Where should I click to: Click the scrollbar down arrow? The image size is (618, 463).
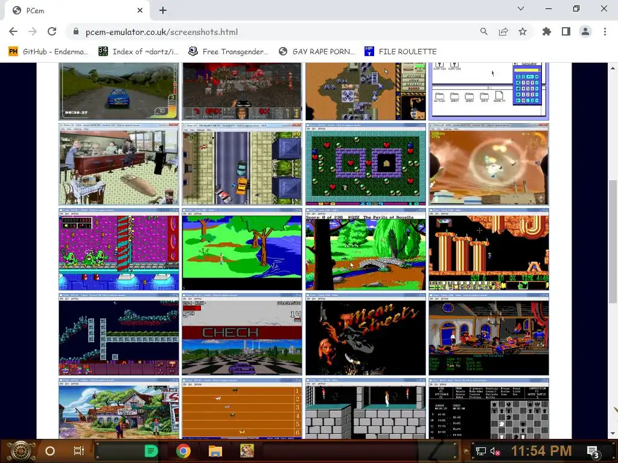click(613, 434)
